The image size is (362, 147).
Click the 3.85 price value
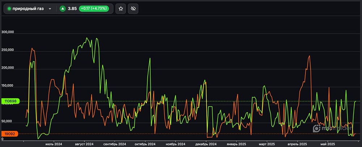click(72, 9)
